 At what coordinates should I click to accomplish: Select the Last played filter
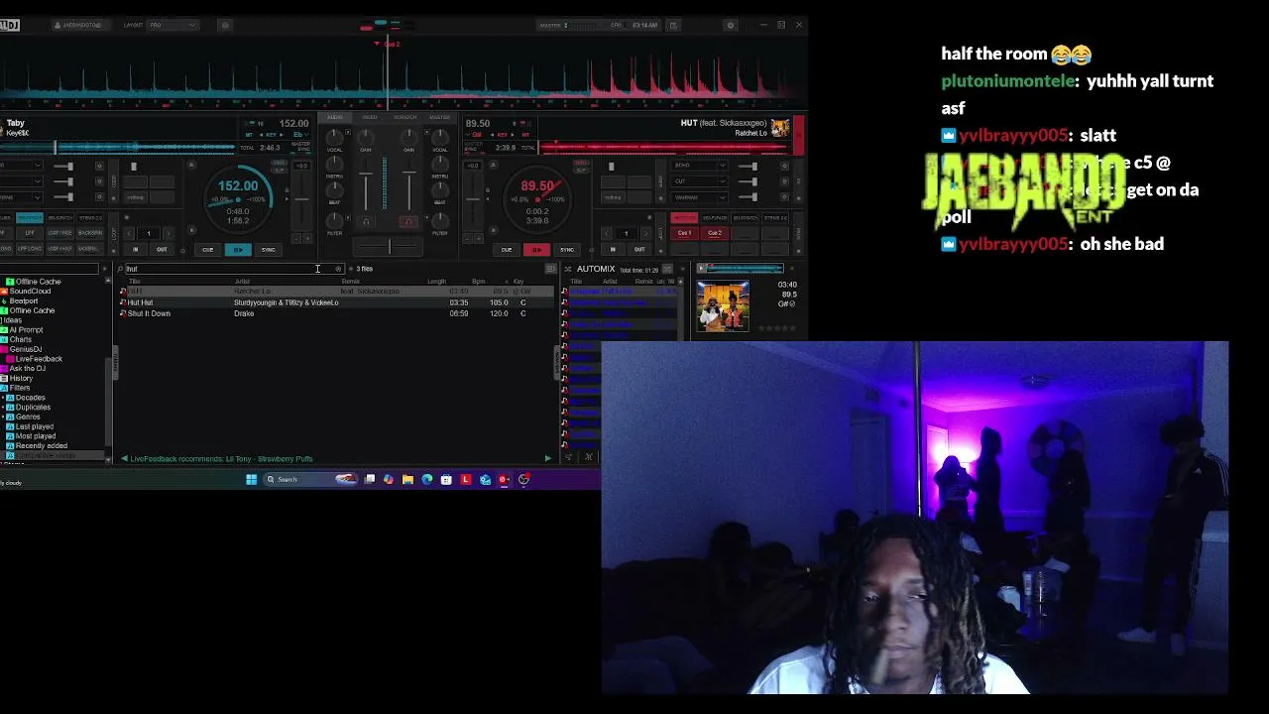coord(35,426)
